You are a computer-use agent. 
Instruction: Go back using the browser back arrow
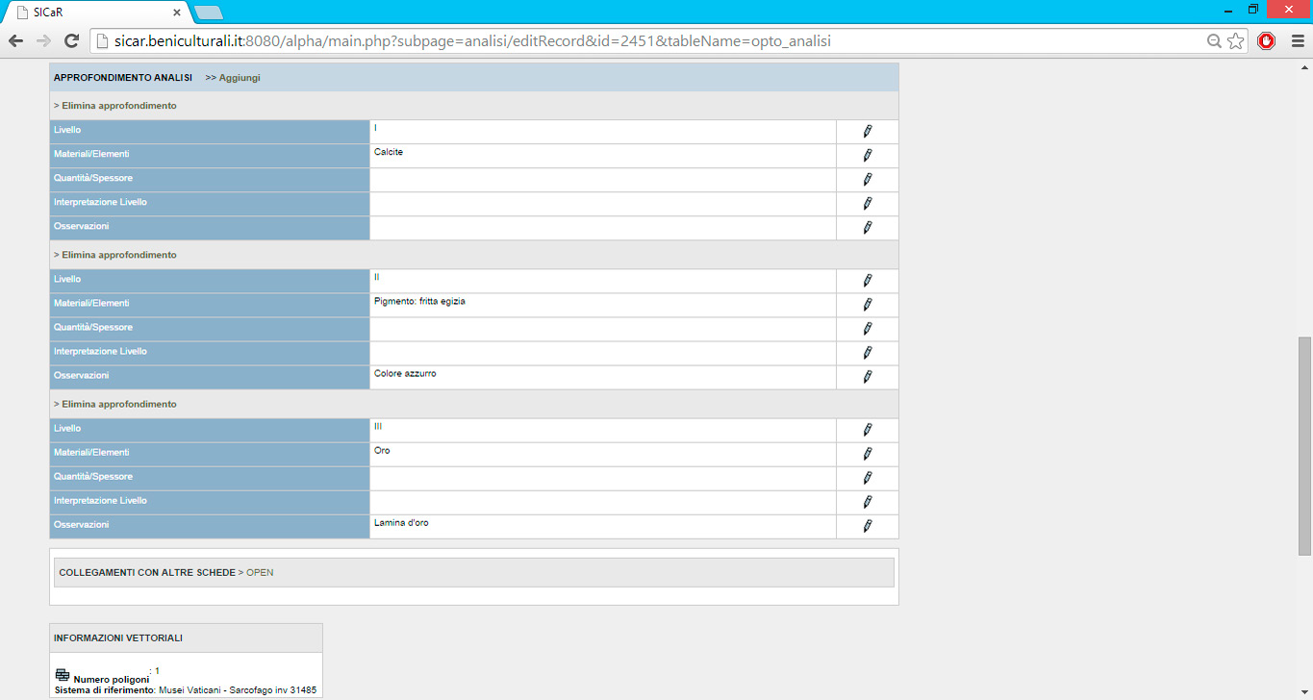click(16, 41)
